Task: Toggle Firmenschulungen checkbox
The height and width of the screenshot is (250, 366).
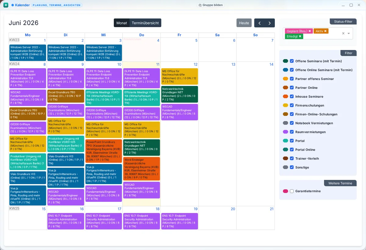Action: tap(292, 105)
